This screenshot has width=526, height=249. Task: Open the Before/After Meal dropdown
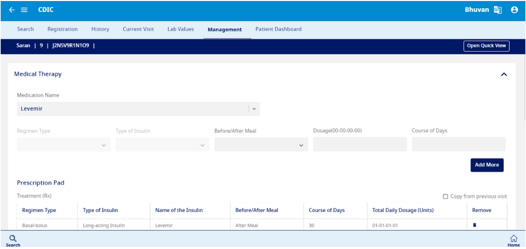tap(261, 144)
